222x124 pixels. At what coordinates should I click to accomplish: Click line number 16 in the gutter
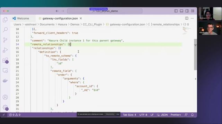tap(17, 52)
